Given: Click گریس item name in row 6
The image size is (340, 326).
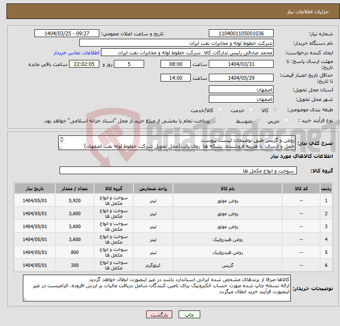Looking at the screenshot, I should click(227, 265).
